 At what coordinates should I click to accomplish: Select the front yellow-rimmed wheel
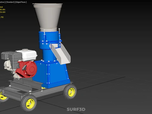tap(29, 103)
